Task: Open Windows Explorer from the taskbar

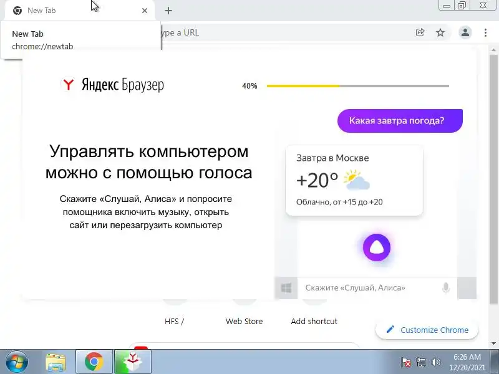Action: [x=56, y=362]
